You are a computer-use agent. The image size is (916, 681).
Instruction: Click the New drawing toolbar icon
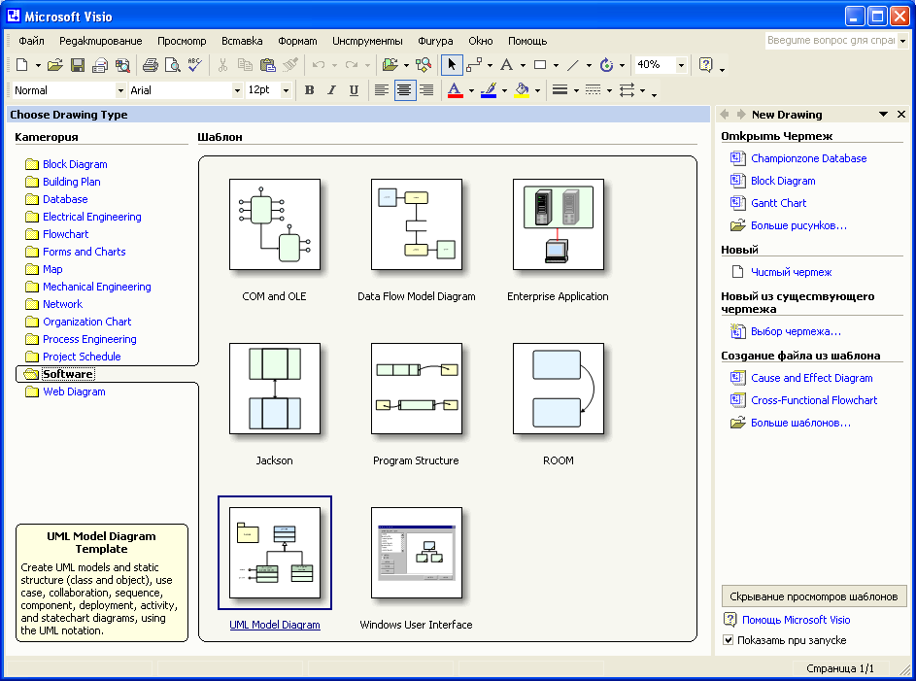21,65
